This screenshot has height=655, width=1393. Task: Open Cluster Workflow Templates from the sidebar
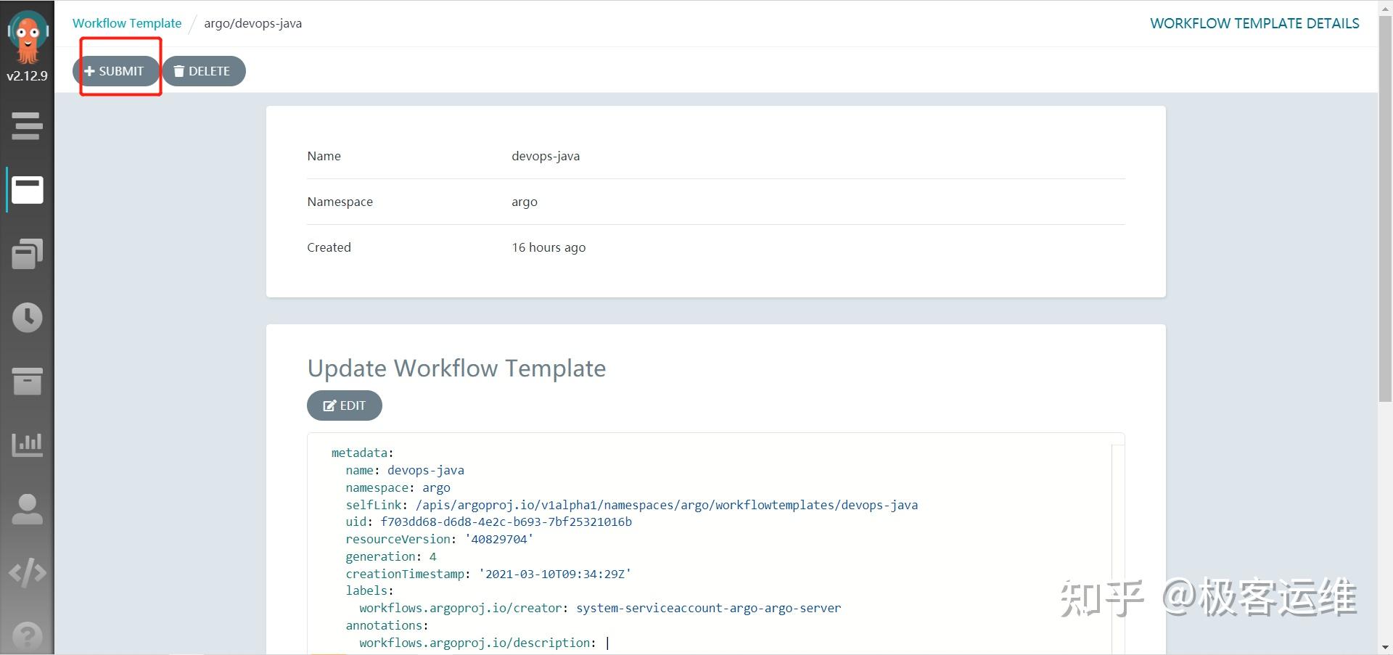tap(28, 254)
